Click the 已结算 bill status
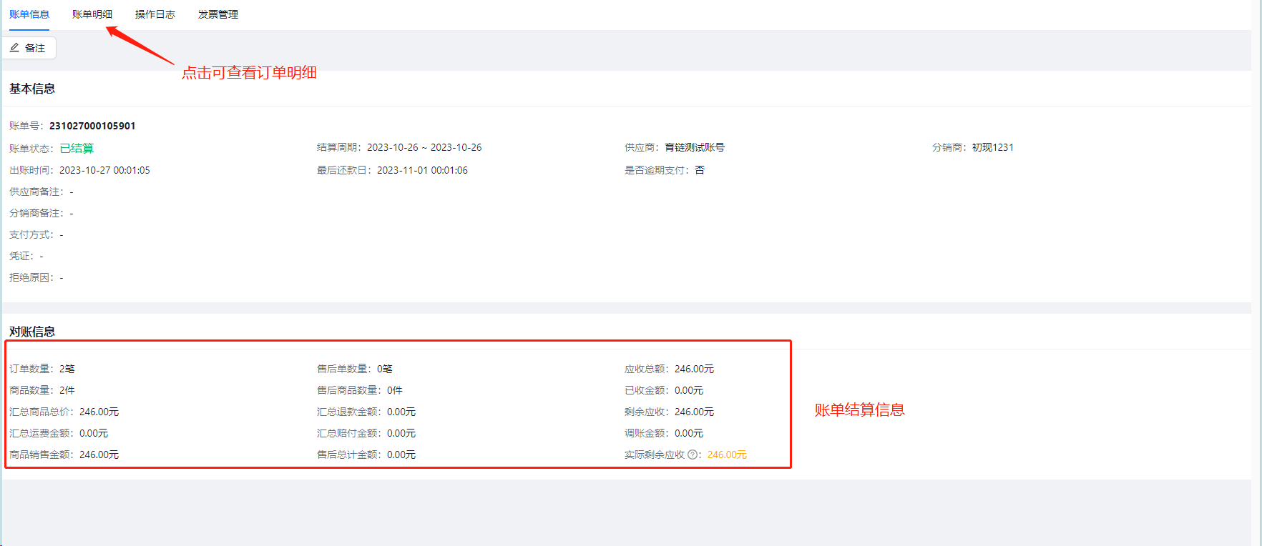This screenshot has height=546, width=1262. (x=77, y=149)
